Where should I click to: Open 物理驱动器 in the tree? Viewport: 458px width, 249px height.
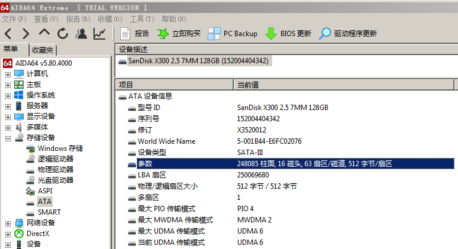pos(56,170)
